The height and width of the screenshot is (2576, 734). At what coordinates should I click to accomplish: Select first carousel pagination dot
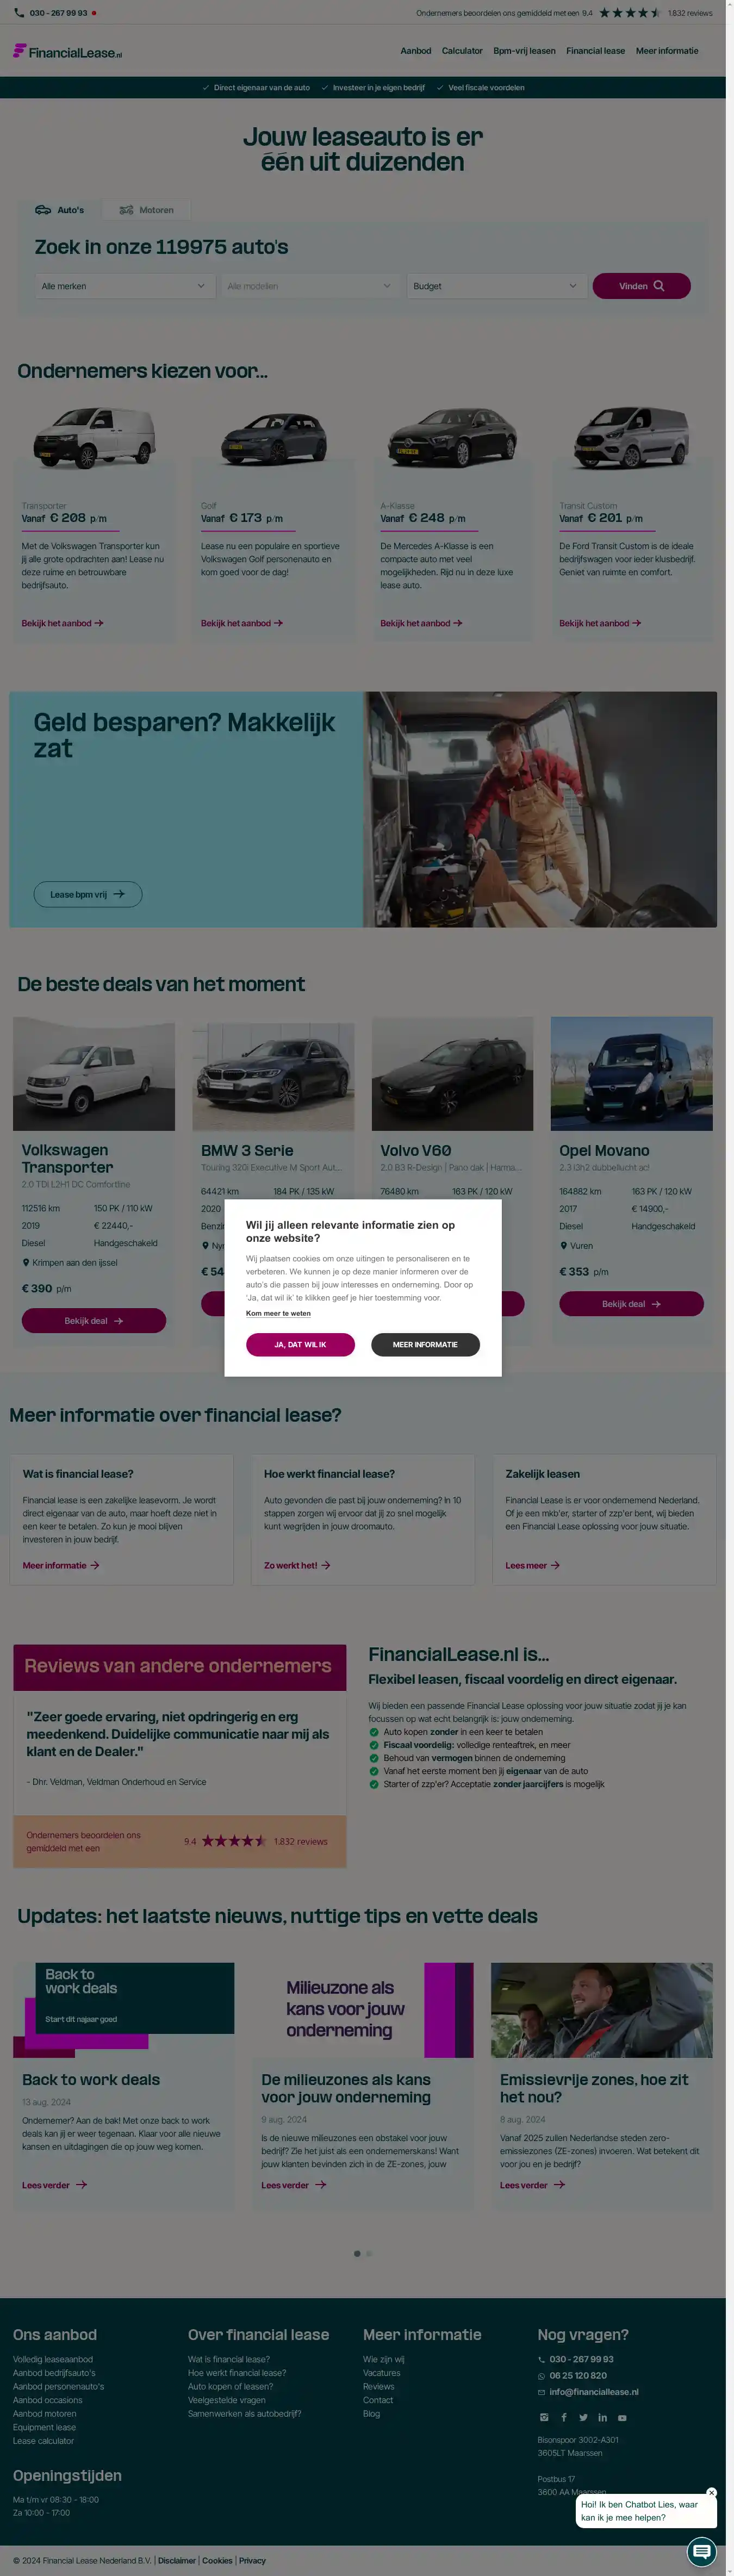tap(357, 2253)
